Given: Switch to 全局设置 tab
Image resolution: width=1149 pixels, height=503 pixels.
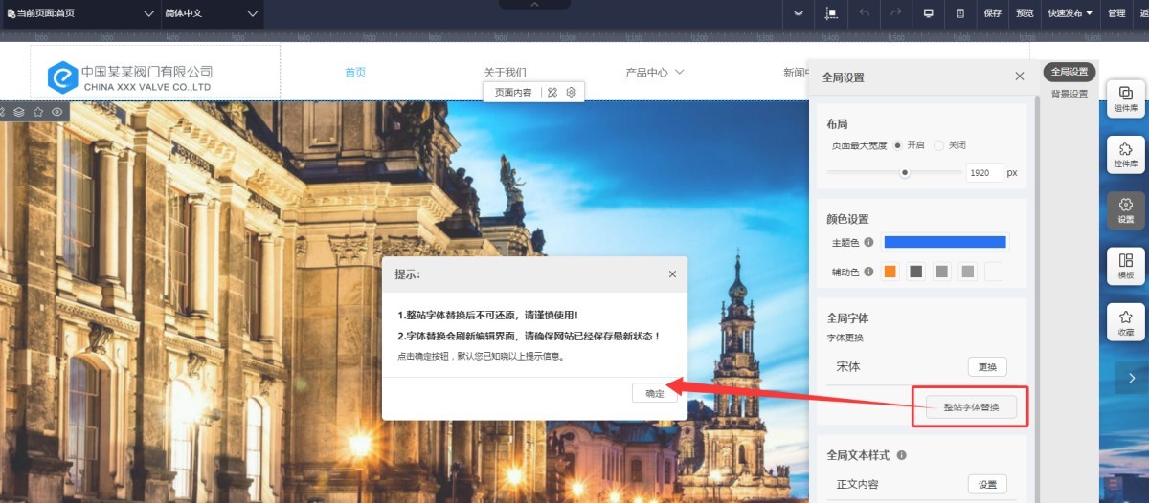Looking at the screenshot, I should click(x=1069, y=72).
